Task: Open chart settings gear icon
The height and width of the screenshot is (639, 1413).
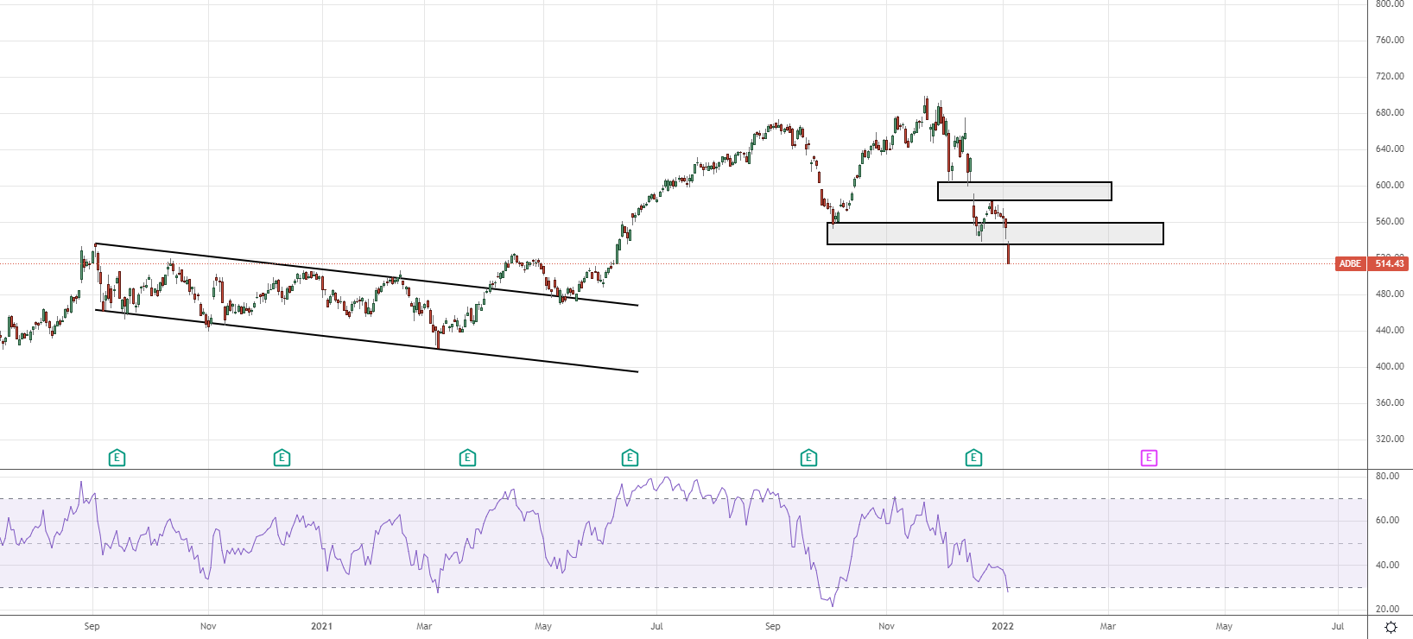Action: coord(1391,627)
